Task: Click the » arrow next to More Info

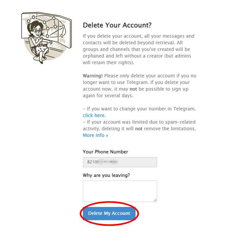Action: pos(107,135)
